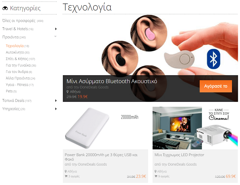
Task: Click the Αγόρασέ το buy button
Action: pyautogui.click(x=216, y=86)
